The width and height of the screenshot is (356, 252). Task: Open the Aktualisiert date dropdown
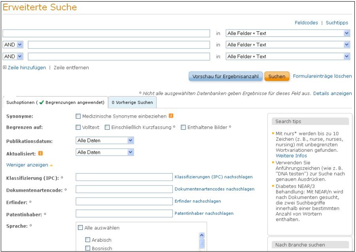pyautogui.click(x=104, y=152)
